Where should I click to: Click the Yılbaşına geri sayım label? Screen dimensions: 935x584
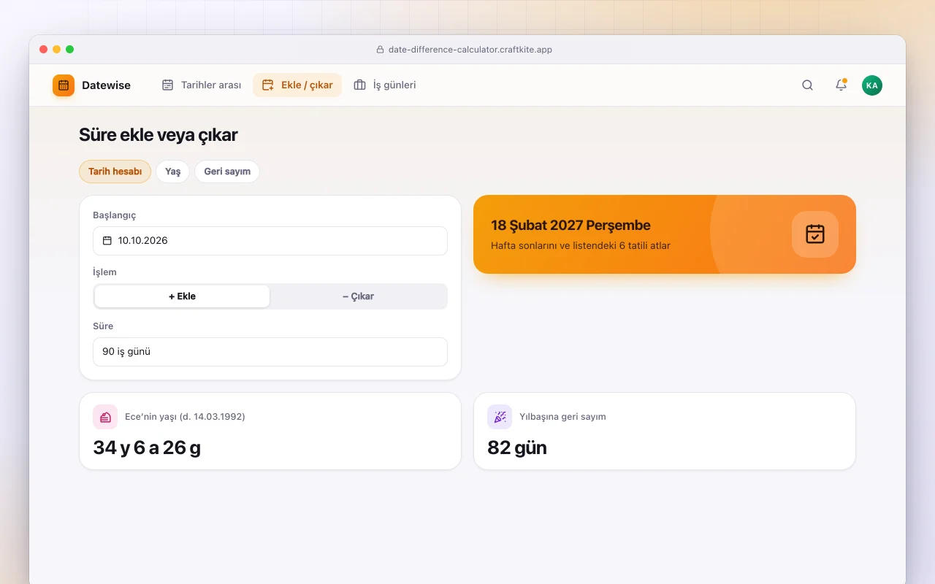tap(562, 417)
